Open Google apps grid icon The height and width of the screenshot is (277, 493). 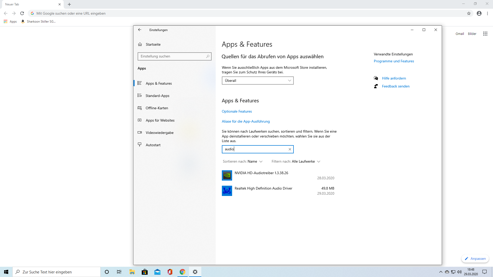485,34
